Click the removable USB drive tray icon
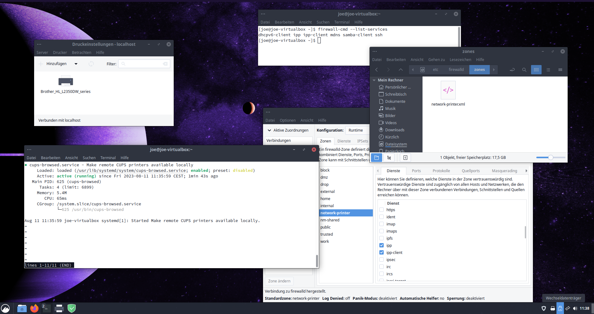594x314 pixels. (560, 308)
